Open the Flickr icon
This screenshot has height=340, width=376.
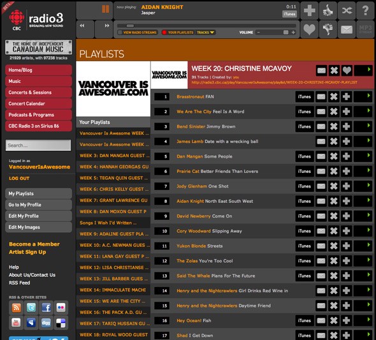[61, 307]
